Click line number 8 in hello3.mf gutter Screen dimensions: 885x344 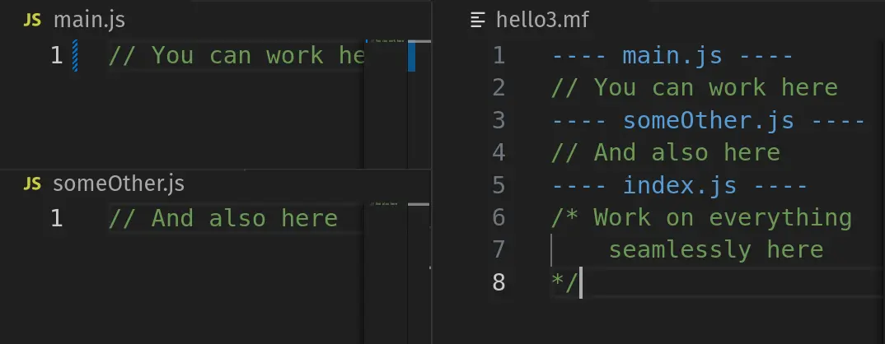(x=499, y=282)
